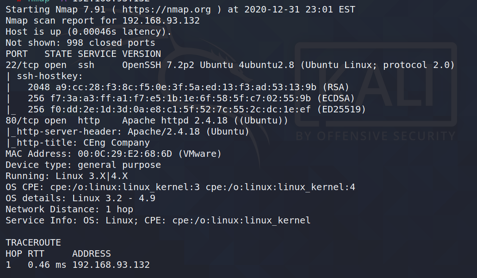The height and width of the screenshot is (278, 477).
Task: Click the TRACEROUTE heading
Action: click(33, 242)
